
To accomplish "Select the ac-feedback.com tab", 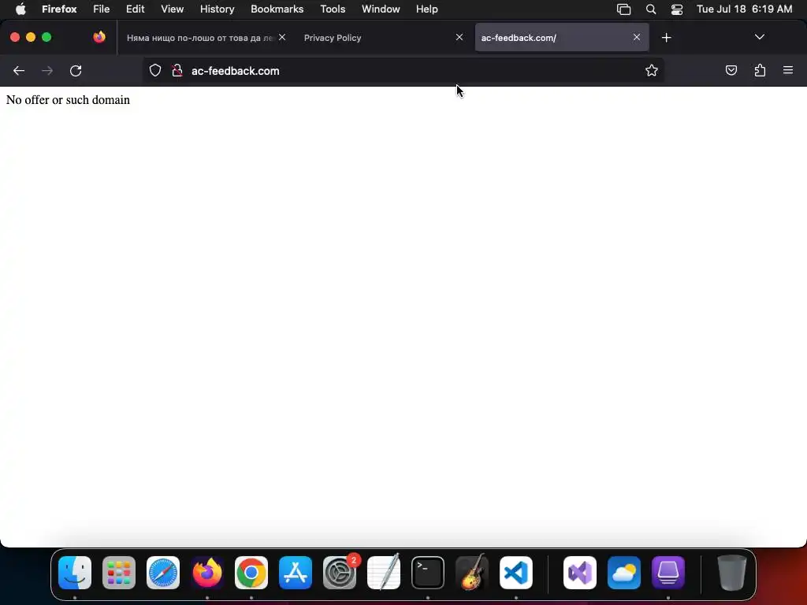I will pos(561,38).
